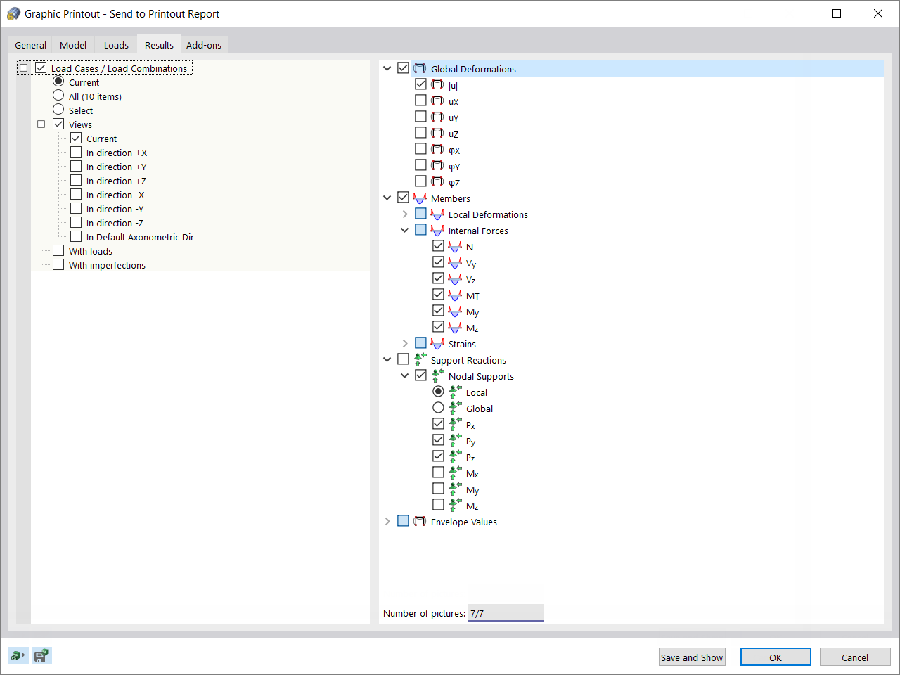Choose the Select radio option
The image size is (900, 675).
[58, 110]
